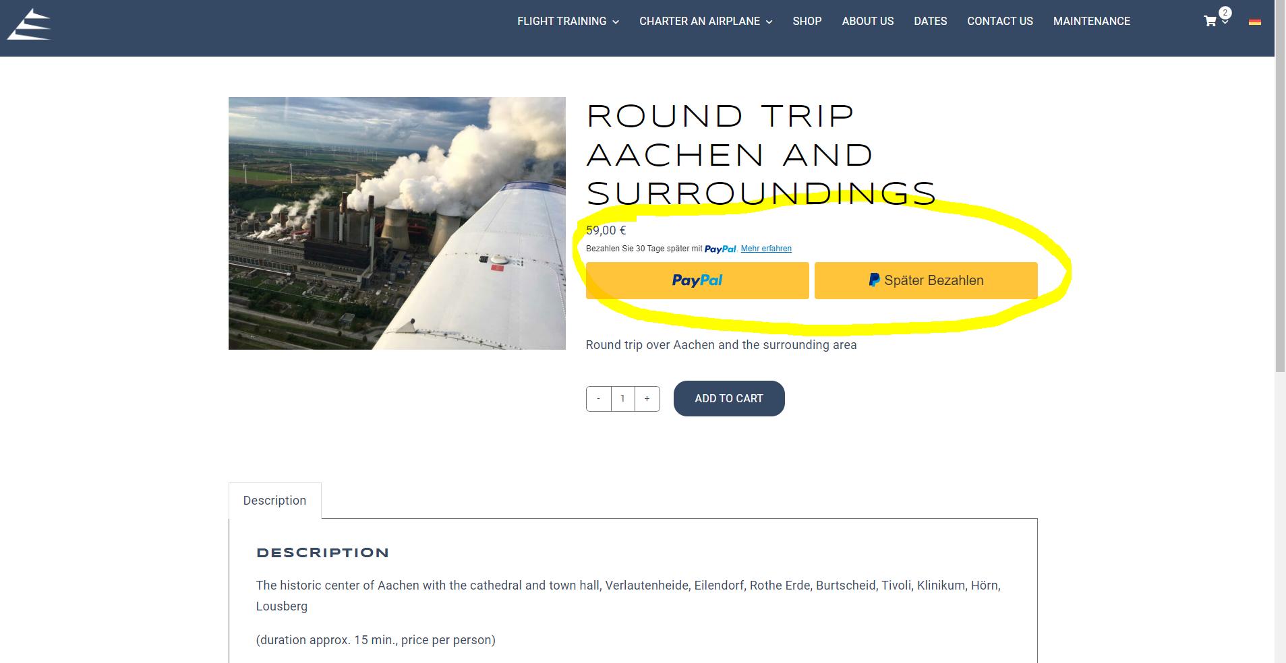The width and height of the screenshot is (1286, 663).
Task: Click the quantity input field
Action: pos(622,399)
